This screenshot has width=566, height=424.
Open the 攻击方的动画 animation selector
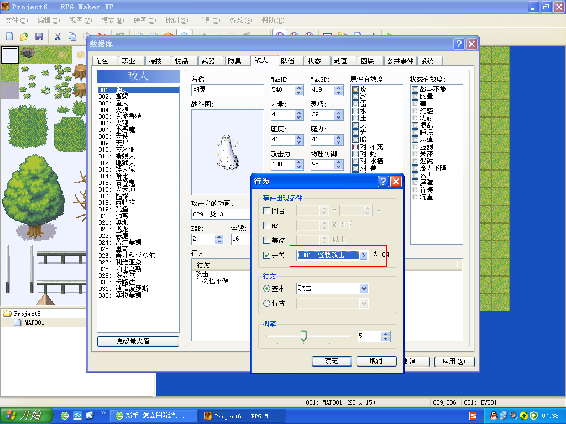pyautogui.click(x=221, y=214)
